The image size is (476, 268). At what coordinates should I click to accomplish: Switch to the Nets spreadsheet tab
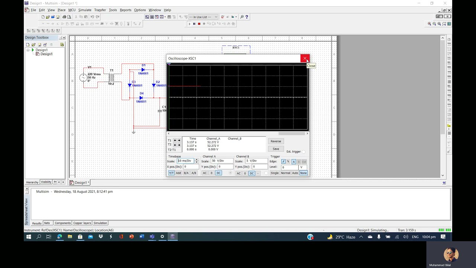[47, 223]
